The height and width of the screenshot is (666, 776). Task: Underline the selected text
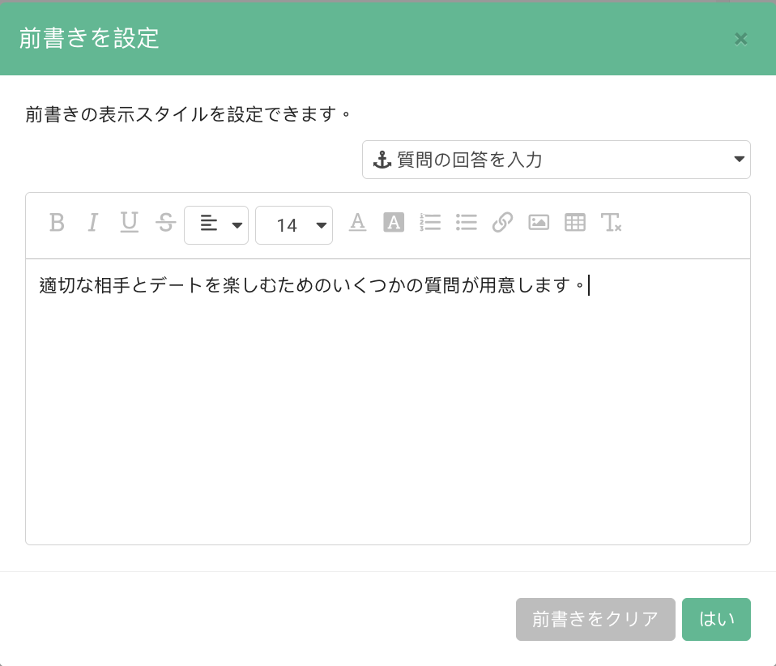click(129, 223)
